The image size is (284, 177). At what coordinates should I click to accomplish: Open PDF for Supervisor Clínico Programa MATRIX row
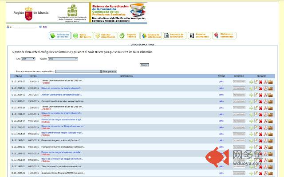[x=265, y=173]
